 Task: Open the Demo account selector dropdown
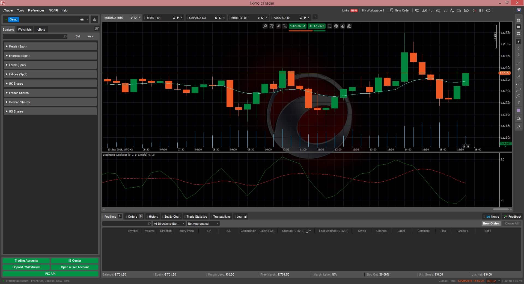(x=46, y=20)
